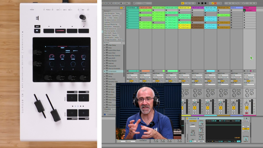Click the yellow MIDI arrangement overdub icon

point(213,3)
